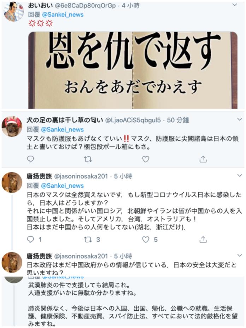Screen dimensions: 246x328
Task: View the 恩を仇で返す image
Action: point(133,70)
